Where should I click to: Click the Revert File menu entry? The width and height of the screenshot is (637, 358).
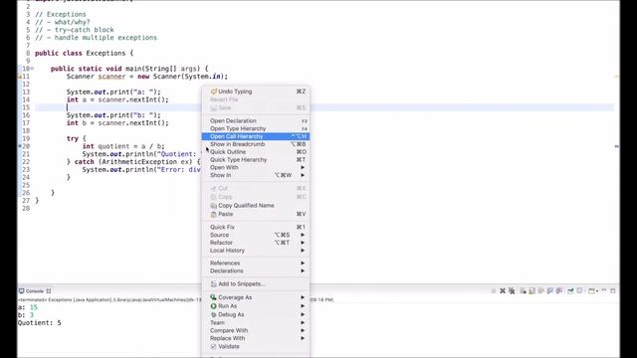pos(256,99)
